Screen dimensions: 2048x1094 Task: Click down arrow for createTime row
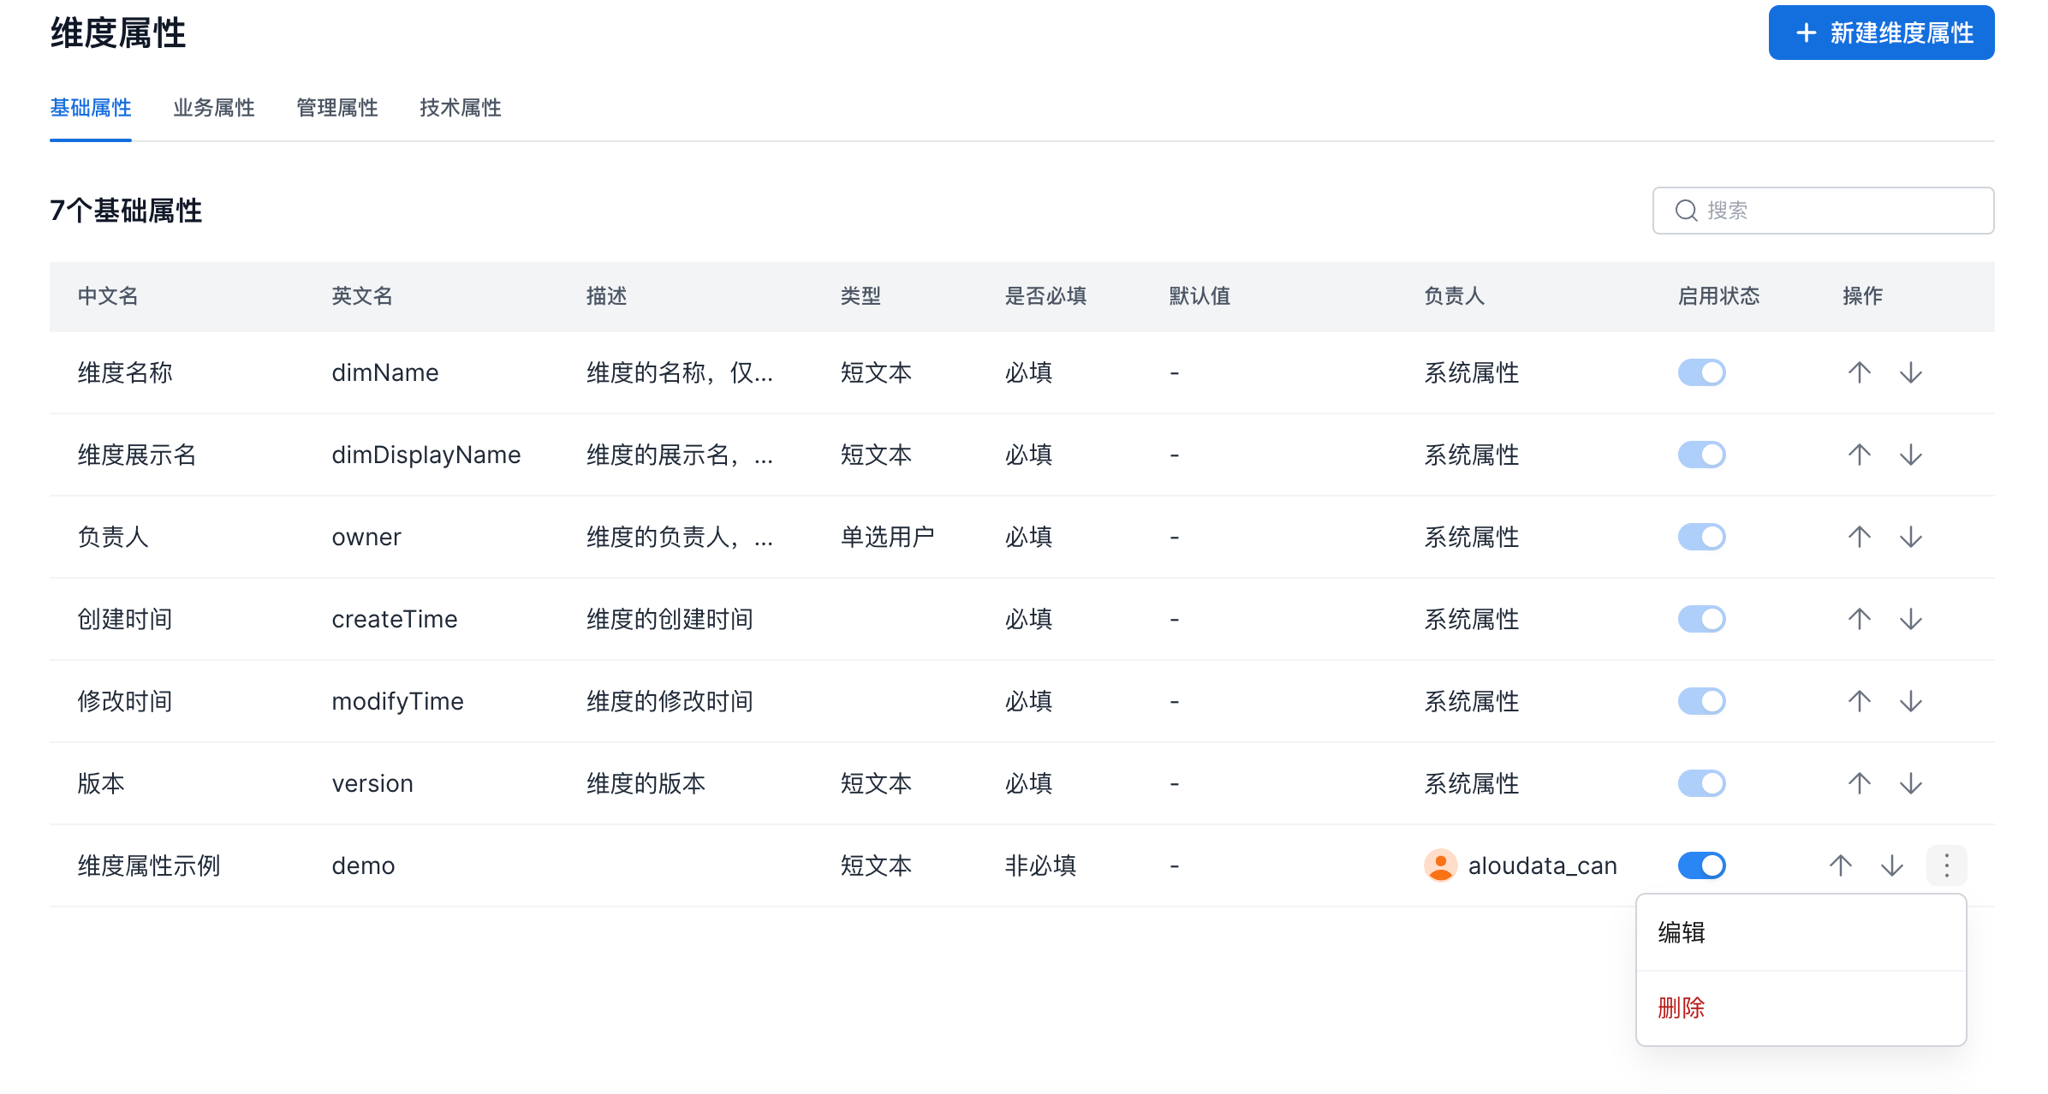point(1910,619)
